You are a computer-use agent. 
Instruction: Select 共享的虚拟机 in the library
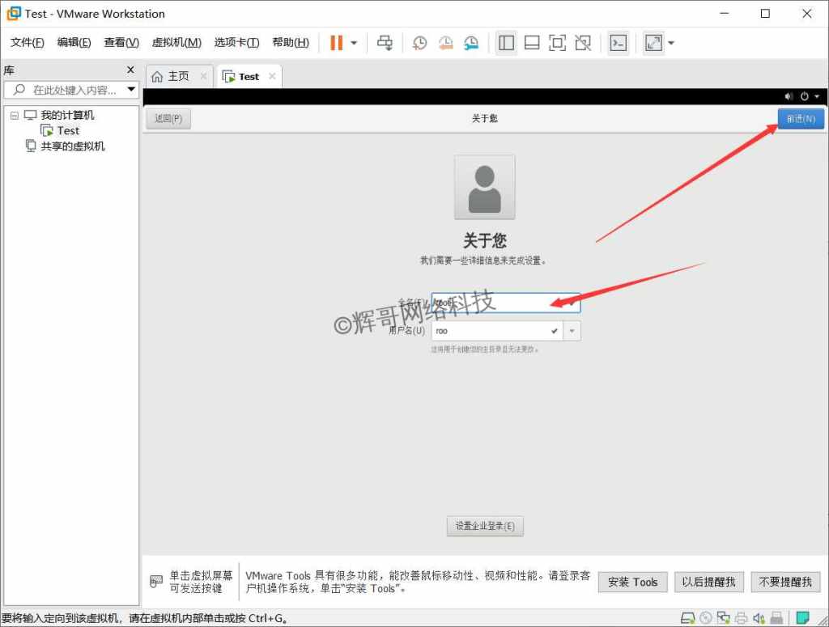(72, 146)
